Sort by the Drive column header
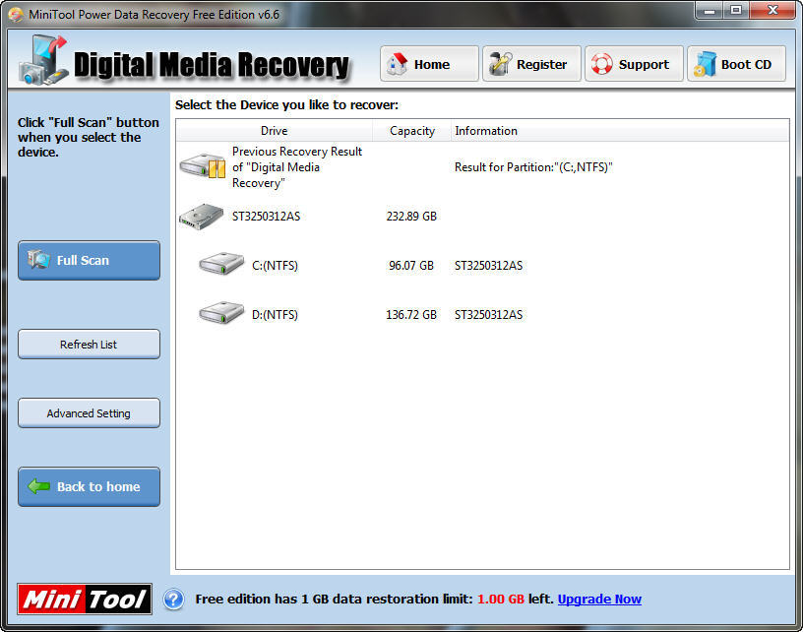 point(274,131)
